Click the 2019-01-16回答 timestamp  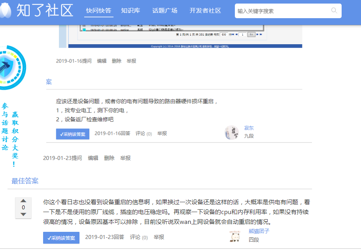(112, 133)
